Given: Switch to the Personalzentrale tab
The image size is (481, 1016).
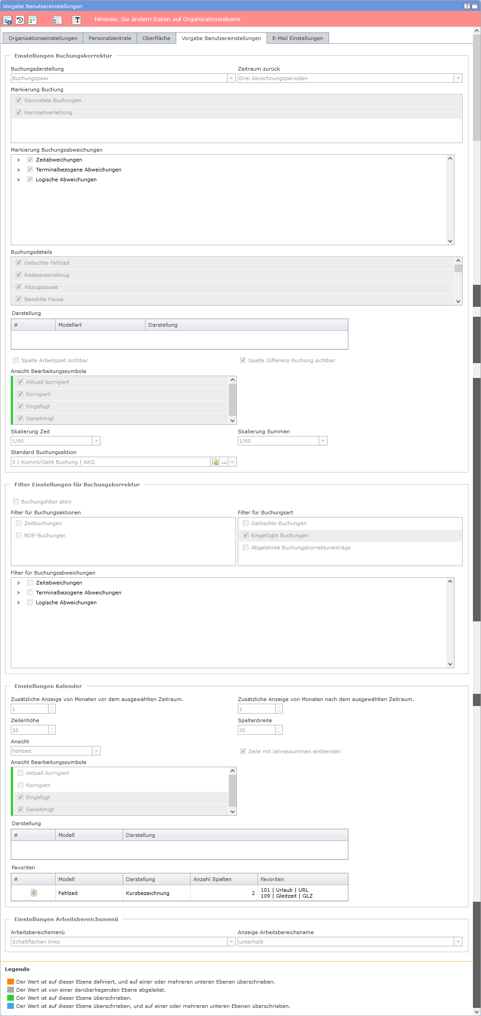Looking at the screenshot, I should point(110,38).
